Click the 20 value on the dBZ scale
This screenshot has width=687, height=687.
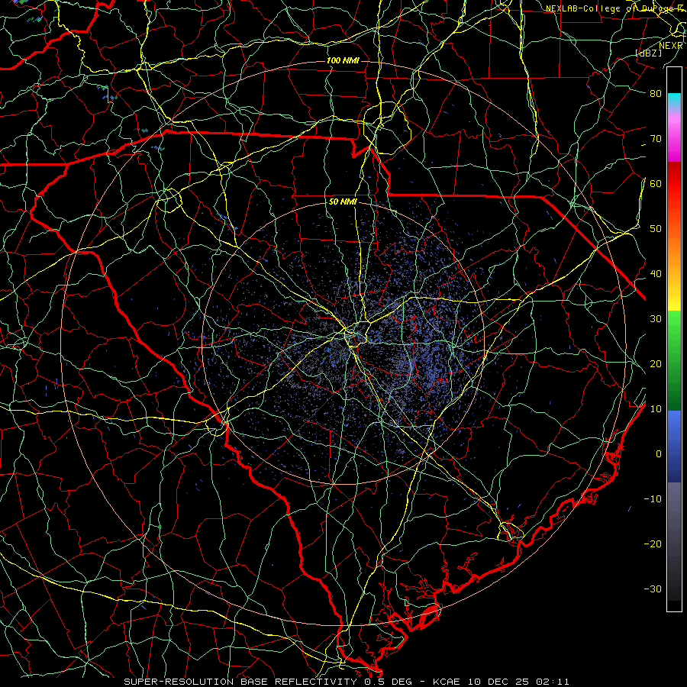click(x=656, y=363)
